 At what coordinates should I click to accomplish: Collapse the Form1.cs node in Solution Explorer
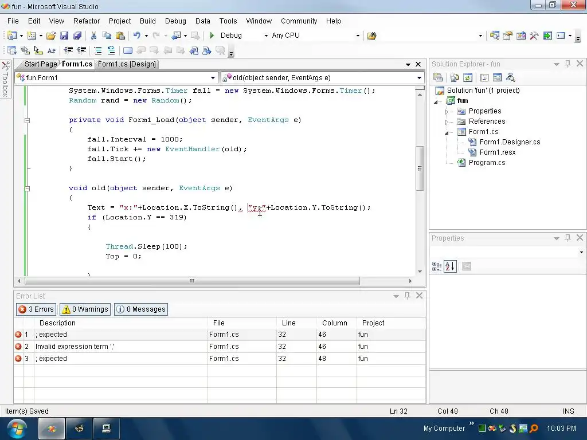447,132
